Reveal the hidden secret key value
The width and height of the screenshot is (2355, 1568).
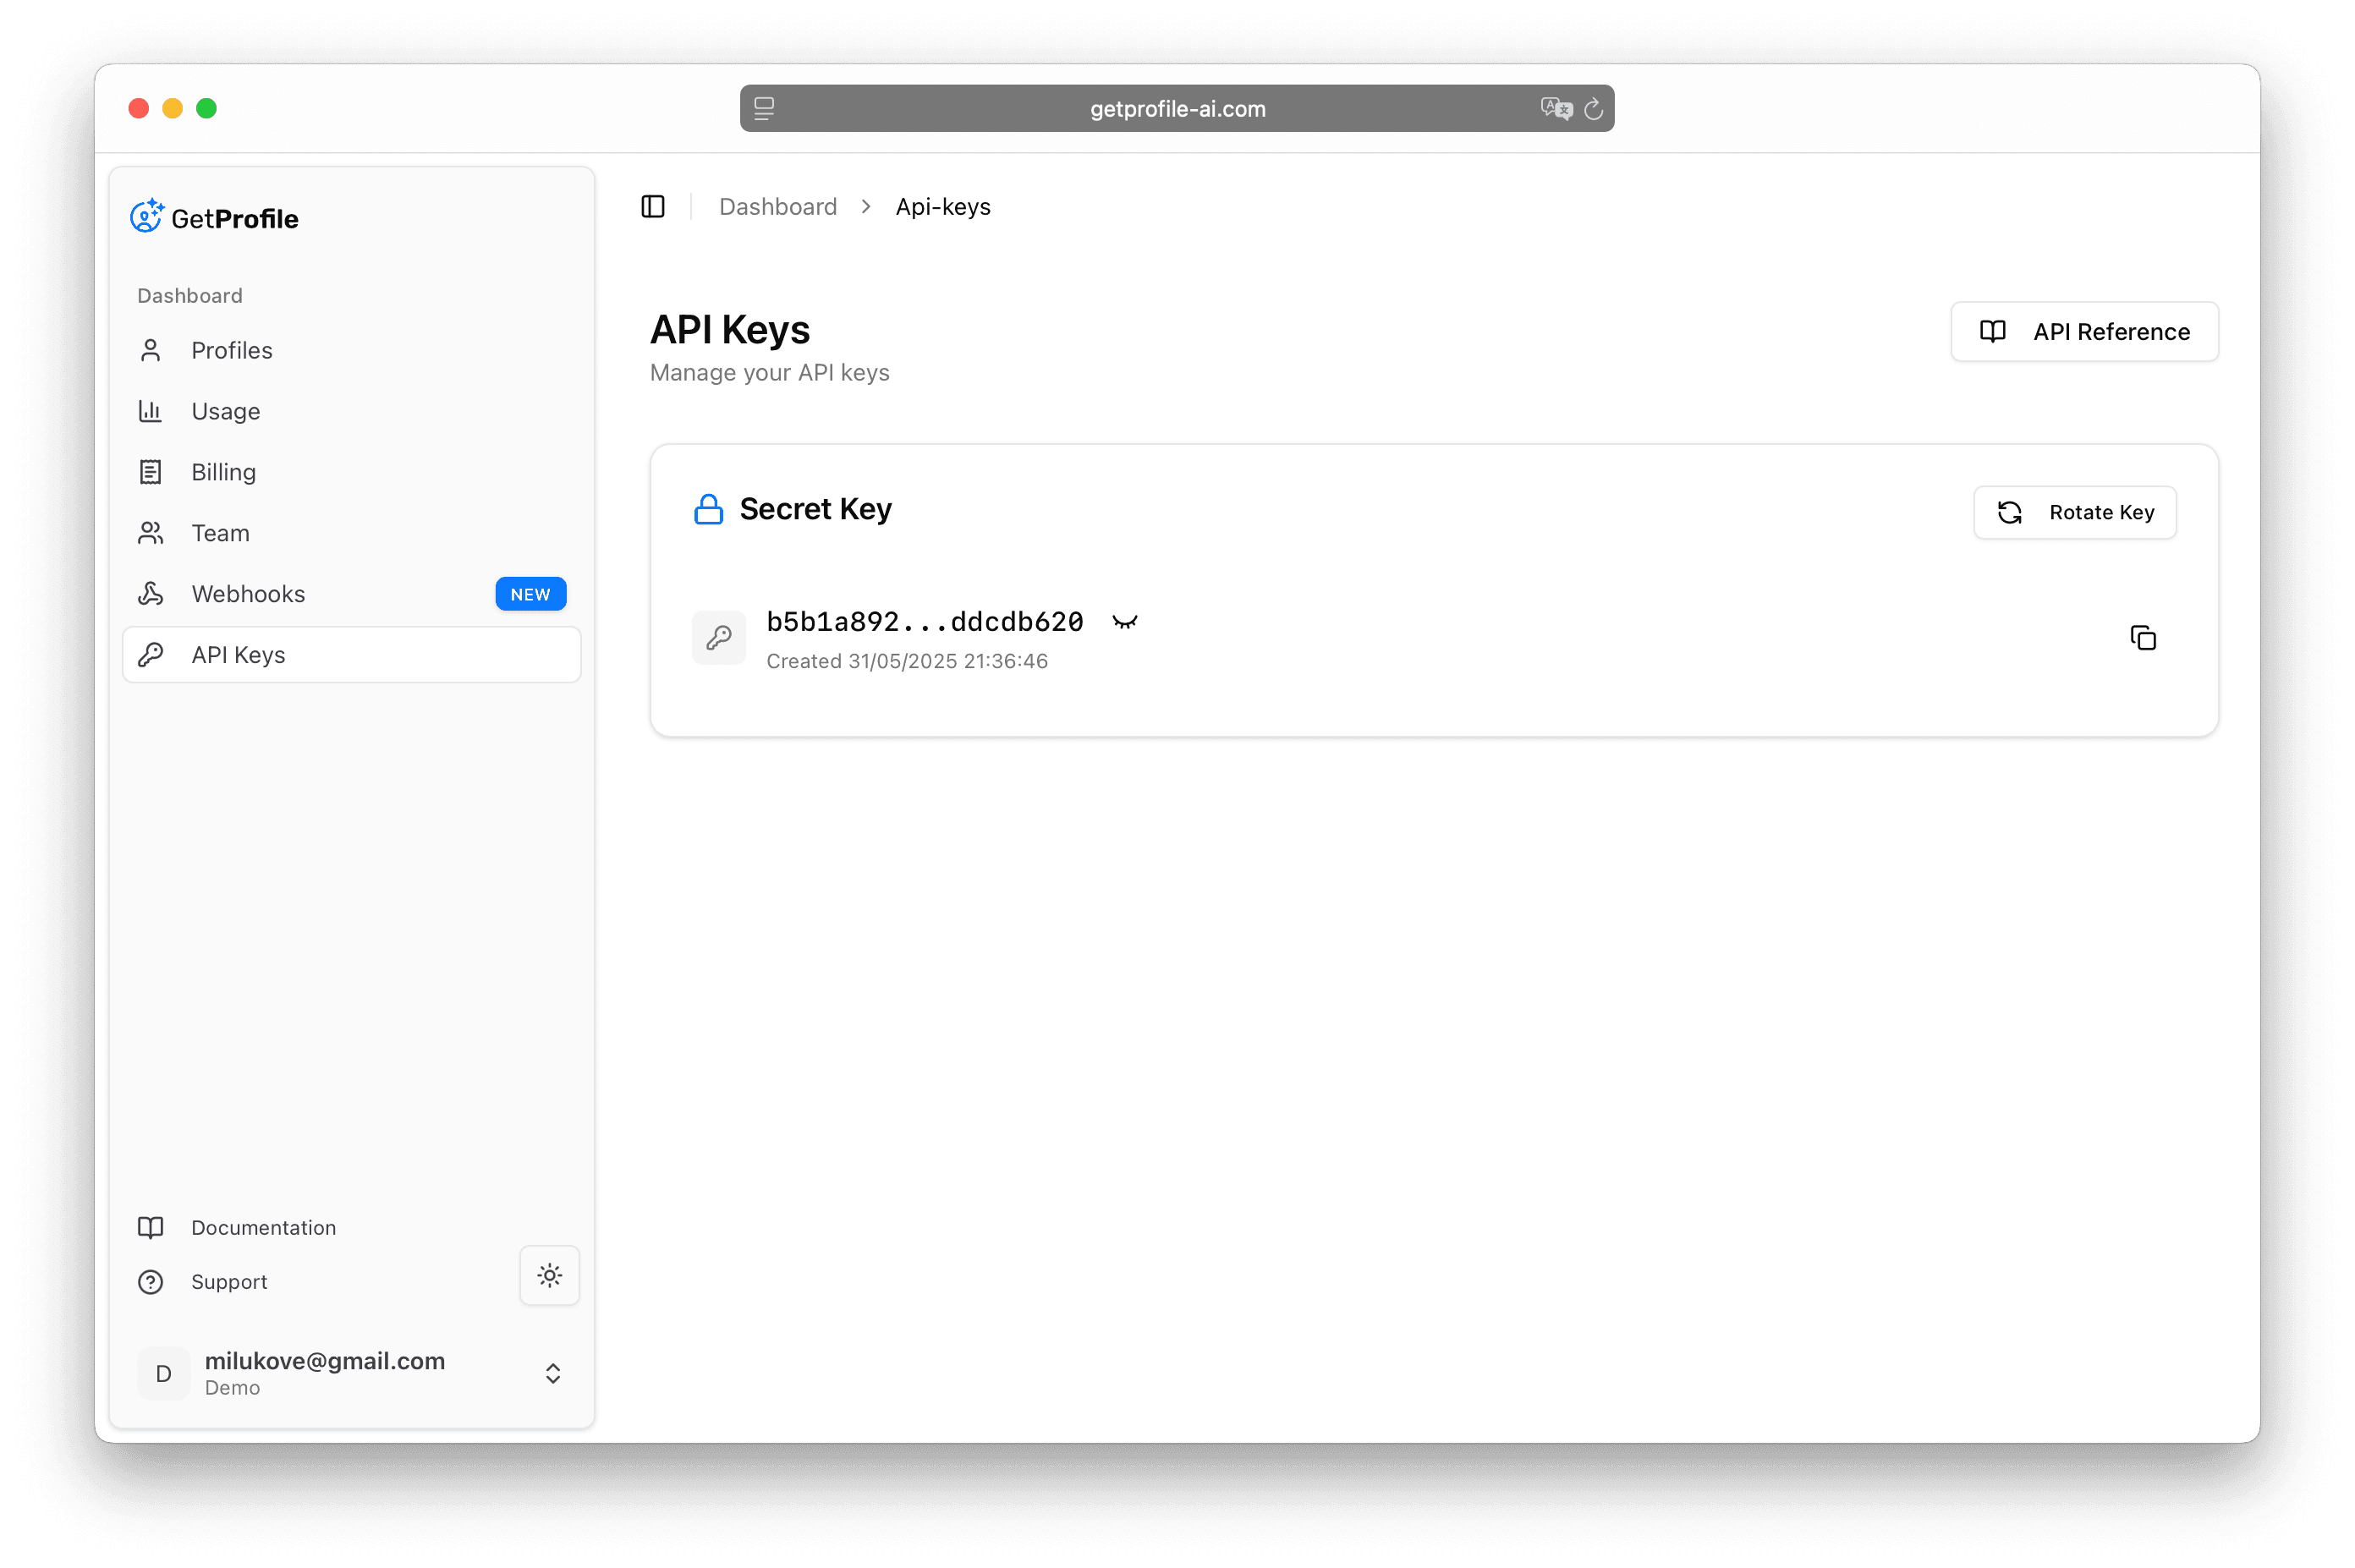(x=1125, y=621)
